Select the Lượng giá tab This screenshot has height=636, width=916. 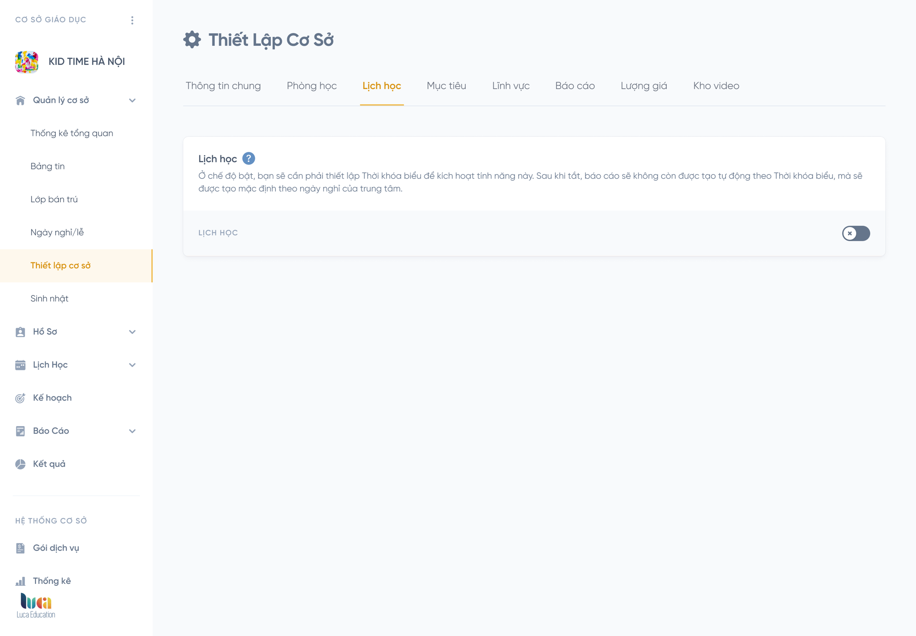[644, 86]
